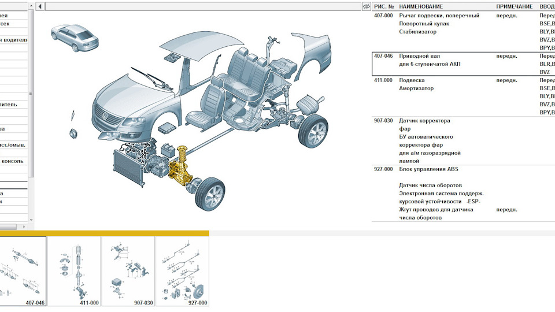This screenshot has height=312, width=555.
Task: Click 'Поворотный кулак' entry
Action: tap(424, 24)
